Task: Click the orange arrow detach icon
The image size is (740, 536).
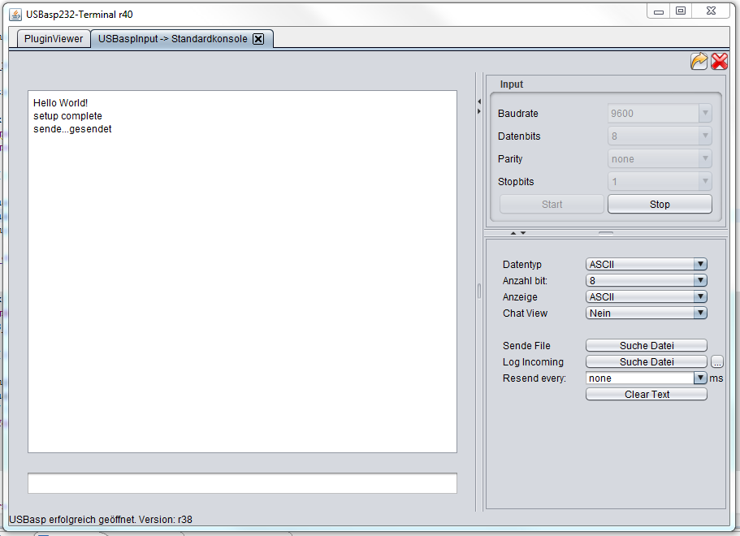Action: [x=699, y=62]
